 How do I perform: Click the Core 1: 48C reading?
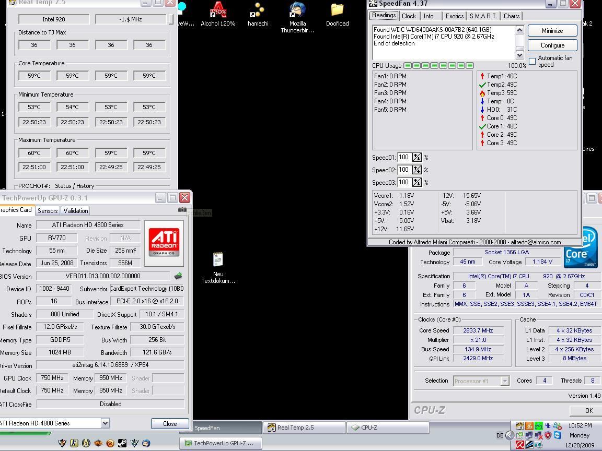498,126
